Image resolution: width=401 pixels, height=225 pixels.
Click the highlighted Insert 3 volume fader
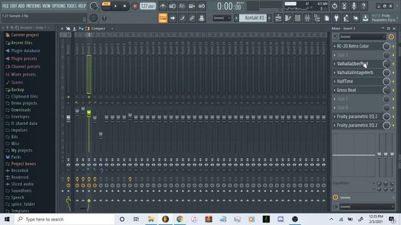89,114
